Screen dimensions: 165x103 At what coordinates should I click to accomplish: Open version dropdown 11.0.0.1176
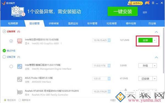click(x=109, y=66)
